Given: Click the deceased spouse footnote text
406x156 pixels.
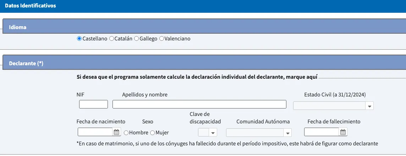Looking at the screenshot, I should point(227,144).
